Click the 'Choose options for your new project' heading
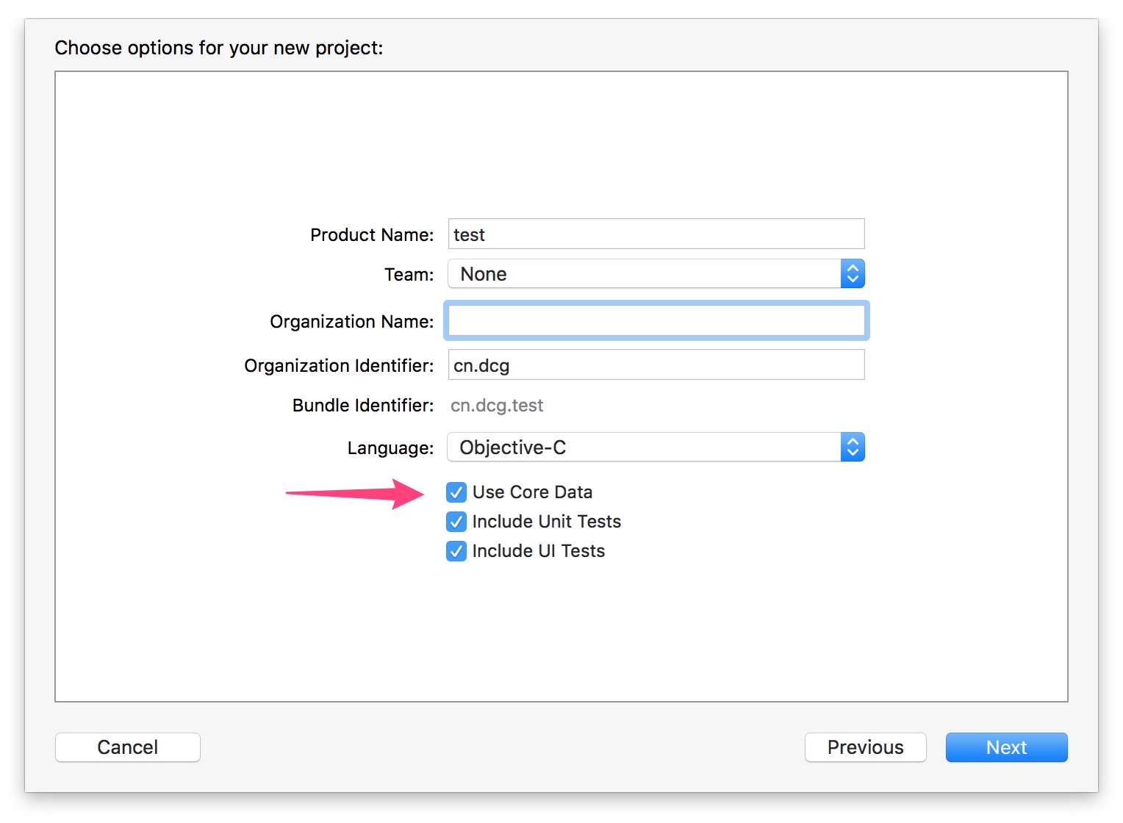 coord(219,48)
